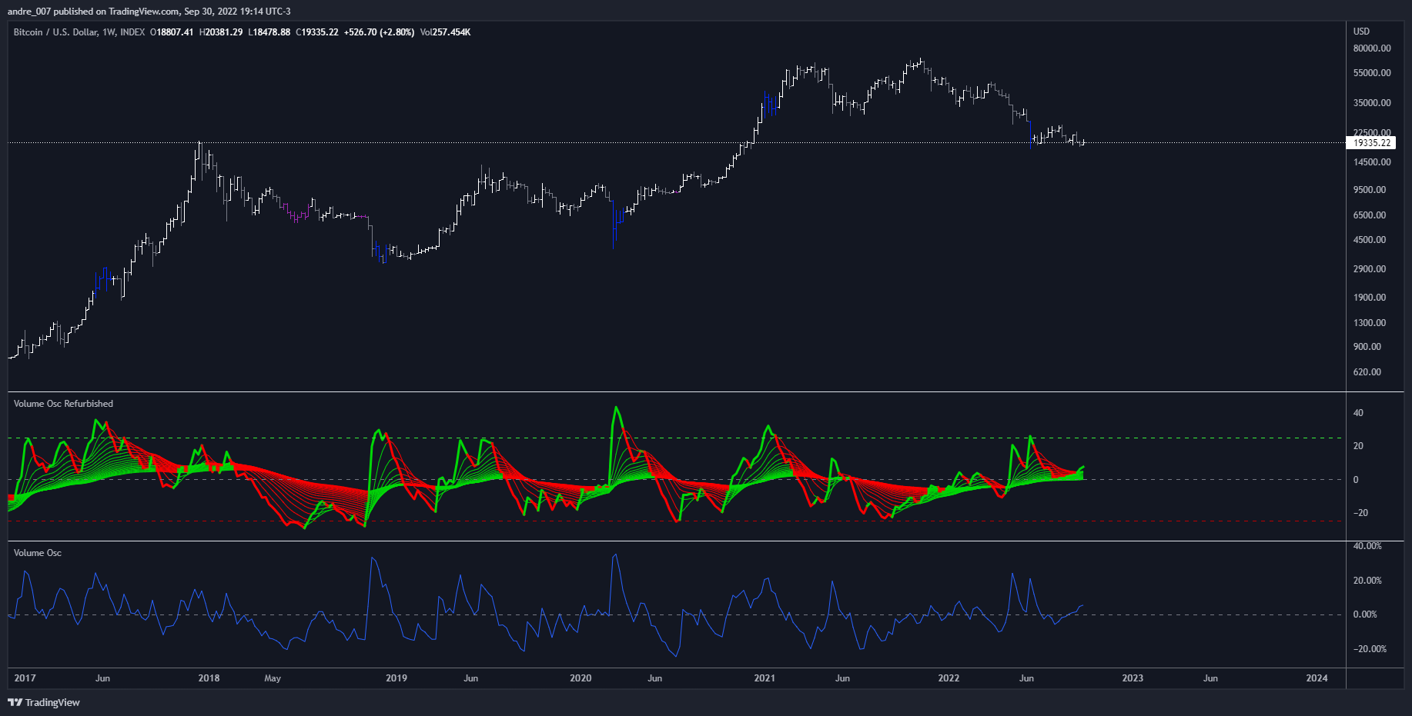Image resolution: width=1412 pixels, height=716 pixels.
Task: Click the 9500.00 price axis label
Action: 1370,190
